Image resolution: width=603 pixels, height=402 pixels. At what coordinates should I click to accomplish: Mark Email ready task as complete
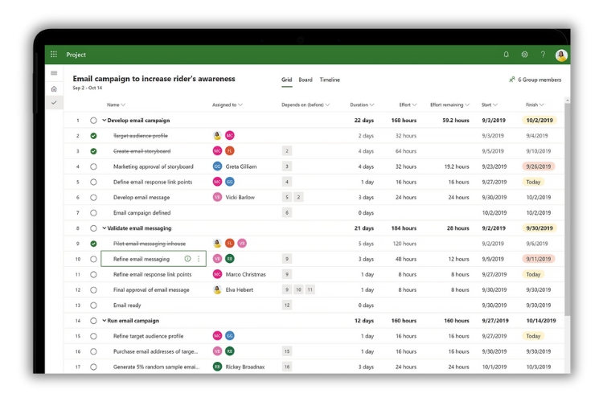click(x=93, y=306)
